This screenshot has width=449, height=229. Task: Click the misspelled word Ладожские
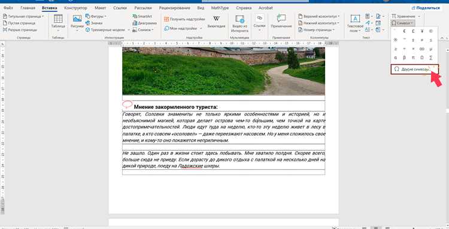(190, 166)
